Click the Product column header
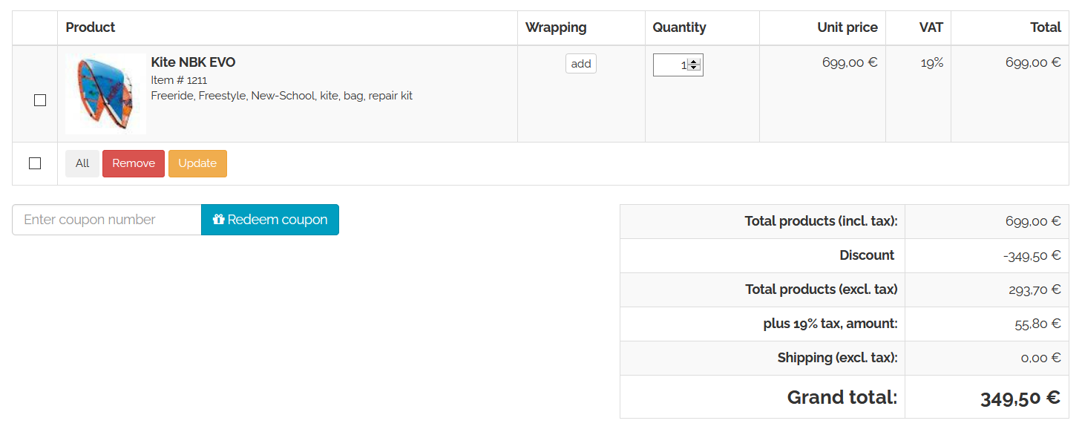The height and width of the screenshot is (432, 1082). pyautogui.click(x=91, y=27)
